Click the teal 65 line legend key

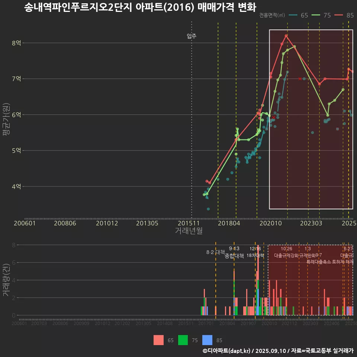[x=293, y=15]
